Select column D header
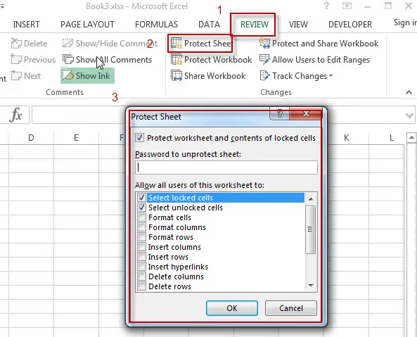Viewport: 417px width, 337px height. pyautogui.click(x=31, y=137)
